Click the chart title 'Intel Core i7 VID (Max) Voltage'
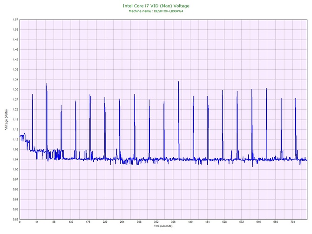The height and width of the screenshot is (234, 312). (x=156, y=6)
